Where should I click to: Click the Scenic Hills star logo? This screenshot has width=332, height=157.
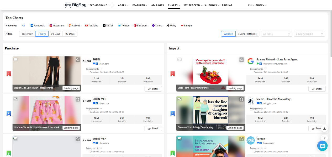251,101
